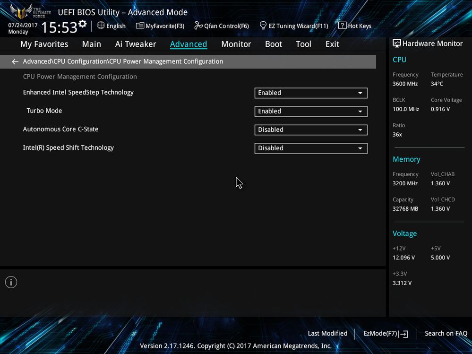Click the globe language icon
The image size is (472, 354).
click(x=101, y=26)
